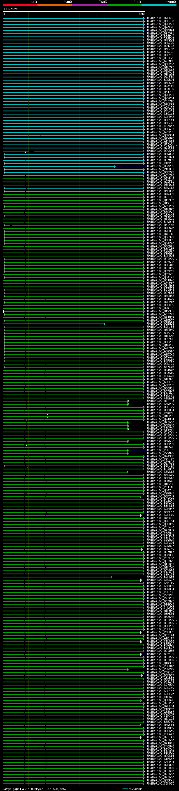Select label UniRef100_B9RB24

click(161, 80)
